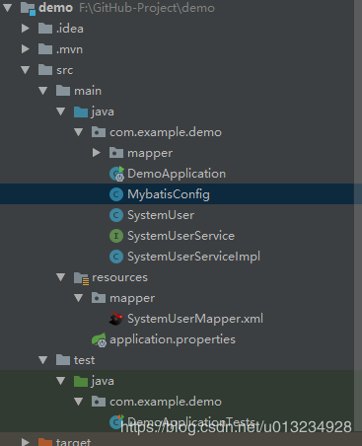362x446 pixels.
Task: Select java label under test
Action: (x=103, y=381)
